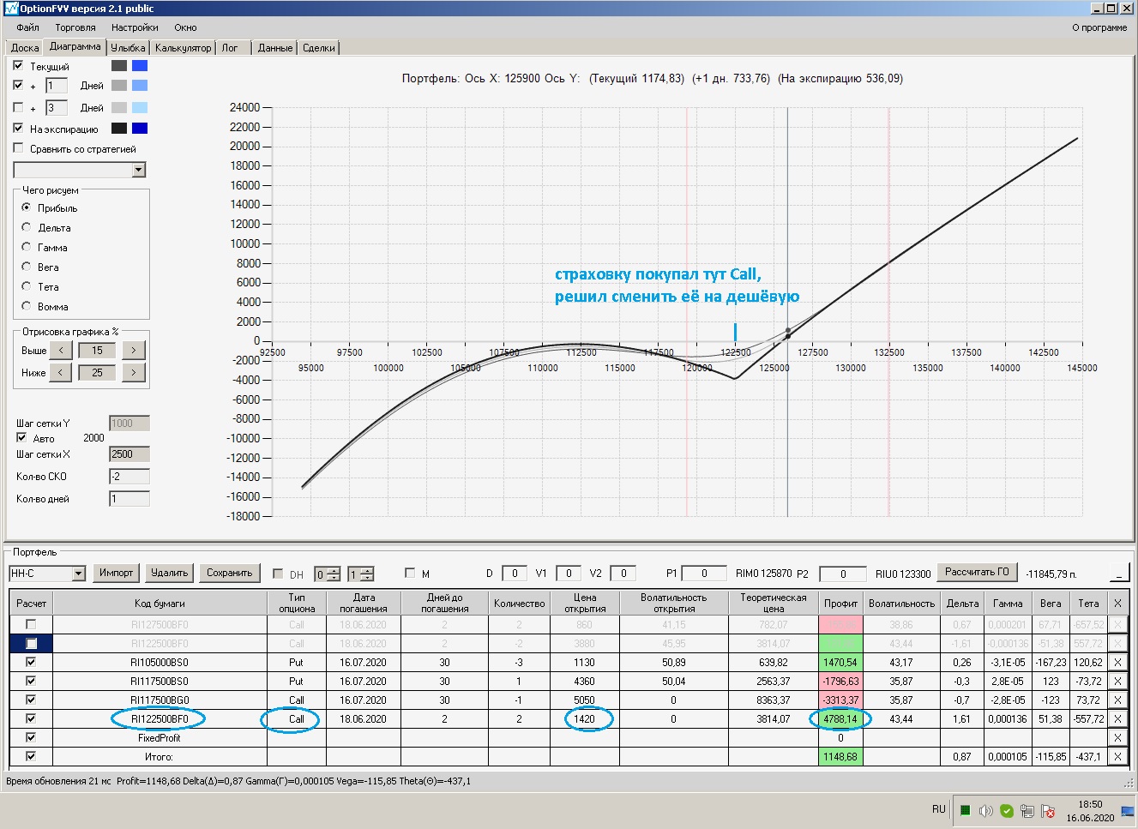Click the X on the Итого row
1138x829 pixels.
(1117, 756)
